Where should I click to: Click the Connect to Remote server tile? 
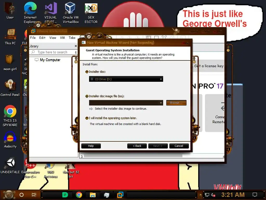click(215, 113)
